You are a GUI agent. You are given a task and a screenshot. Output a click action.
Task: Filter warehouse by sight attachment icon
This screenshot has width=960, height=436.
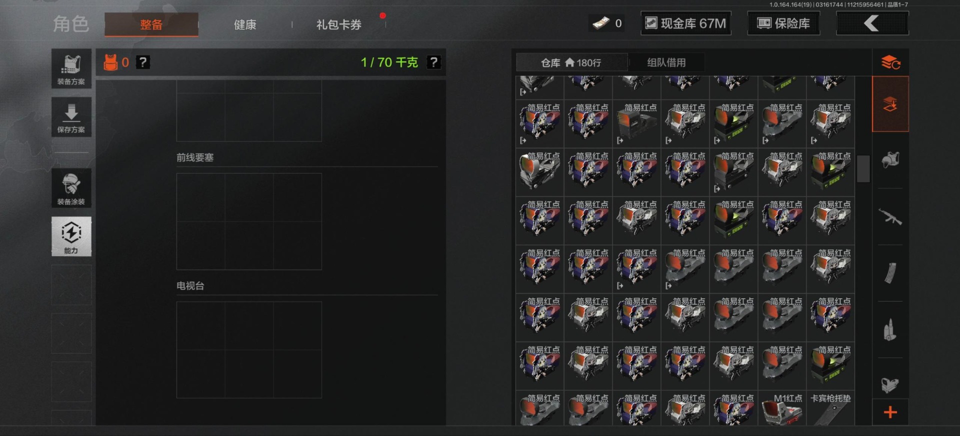[890, 385]
